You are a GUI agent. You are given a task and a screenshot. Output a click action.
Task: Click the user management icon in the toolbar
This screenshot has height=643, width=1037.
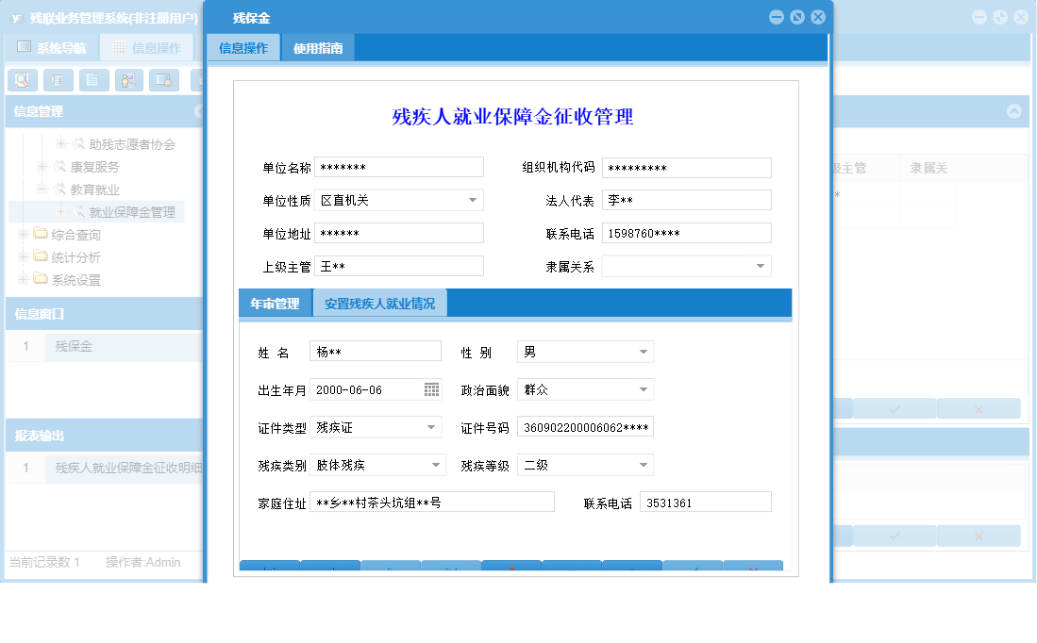click(x=129, y=80)
